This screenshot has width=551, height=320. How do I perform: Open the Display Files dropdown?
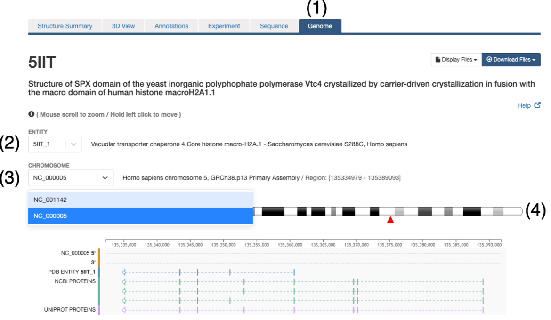(x=455, y=60)
